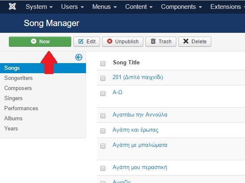245x183 pixels.
Task: Open Performances in sidebar
Action: coord(21,109)
